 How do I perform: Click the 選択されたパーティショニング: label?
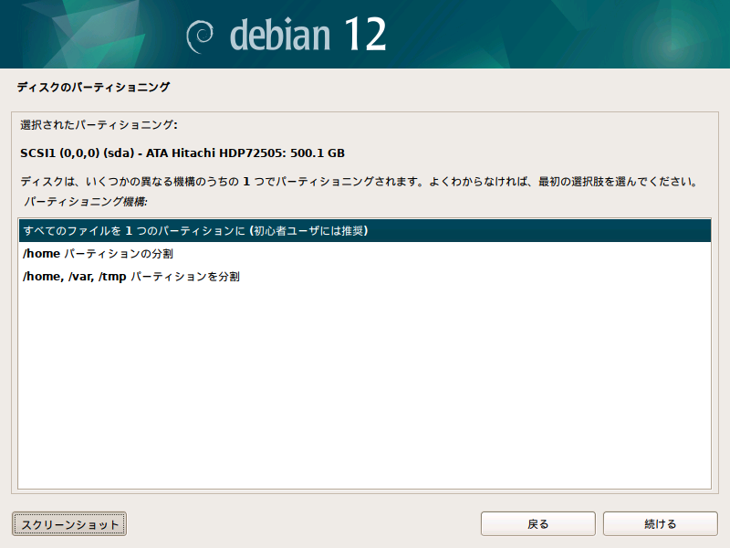click(x=99, y=125)
